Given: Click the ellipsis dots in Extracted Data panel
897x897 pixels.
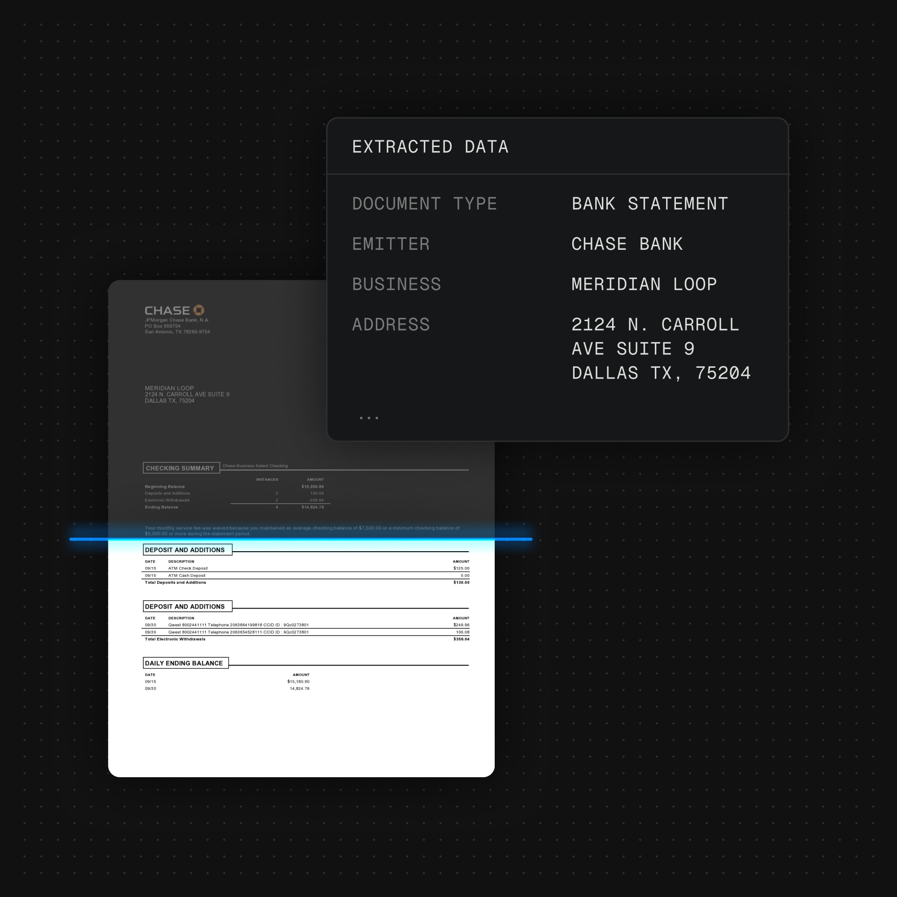Looking at the screenshot, I should click(369, 418).
